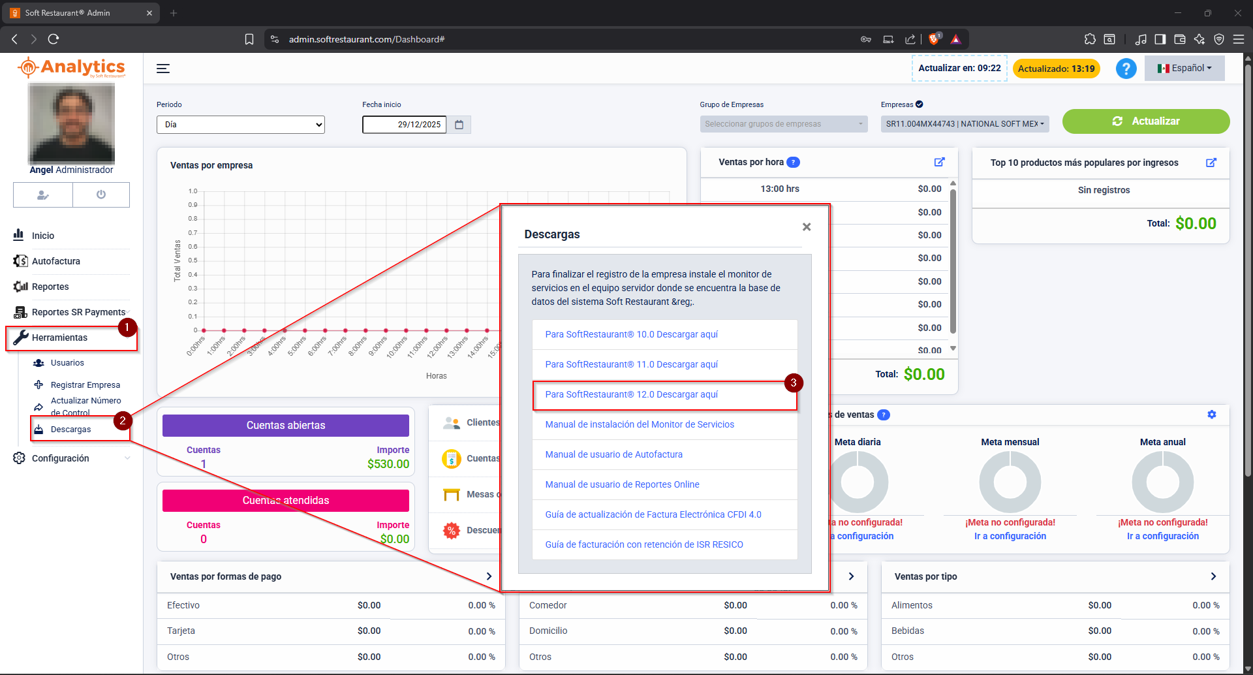1253x675 pixels.
Task: Open a new browser tab
Action: coord(174,13)
